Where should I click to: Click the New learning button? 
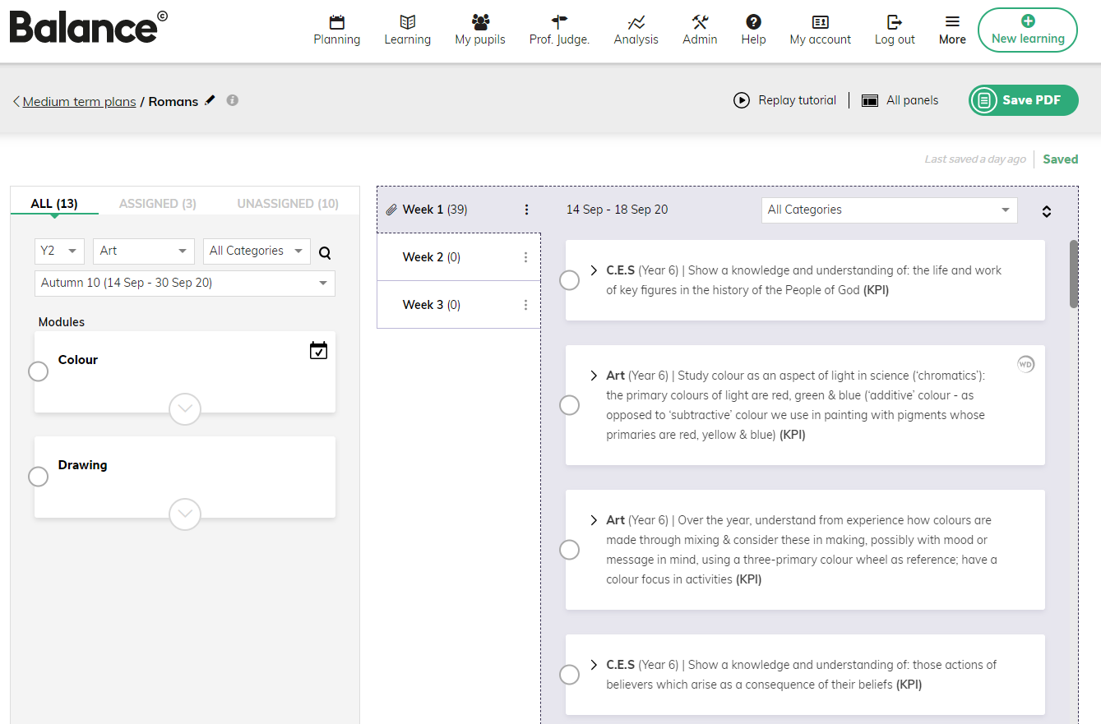(x=1028, y=30)
